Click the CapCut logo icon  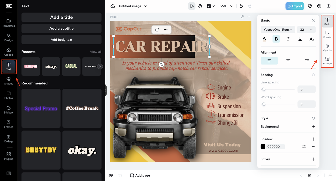tap(8, 6)
